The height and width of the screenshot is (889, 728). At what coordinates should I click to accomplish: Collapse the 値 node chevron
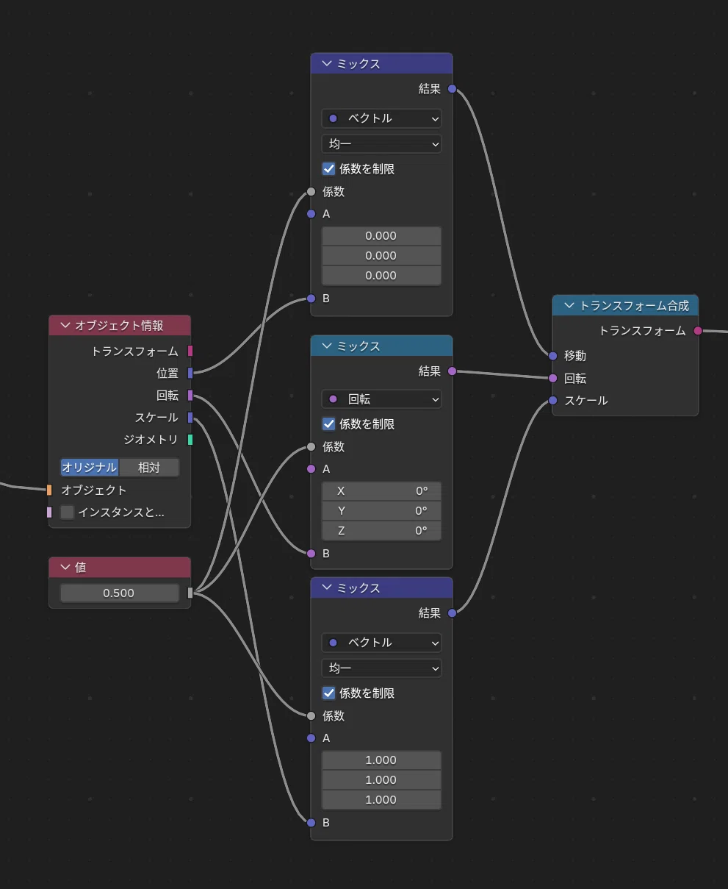(x=65, y=568)
